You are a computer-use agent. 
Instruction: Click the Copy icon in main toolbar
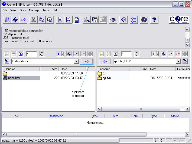[41, 20]
